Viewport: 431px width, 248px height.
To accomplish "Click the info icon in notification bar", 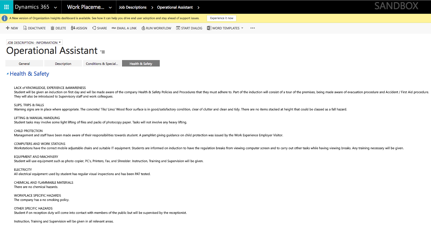I will click(5, 18).
